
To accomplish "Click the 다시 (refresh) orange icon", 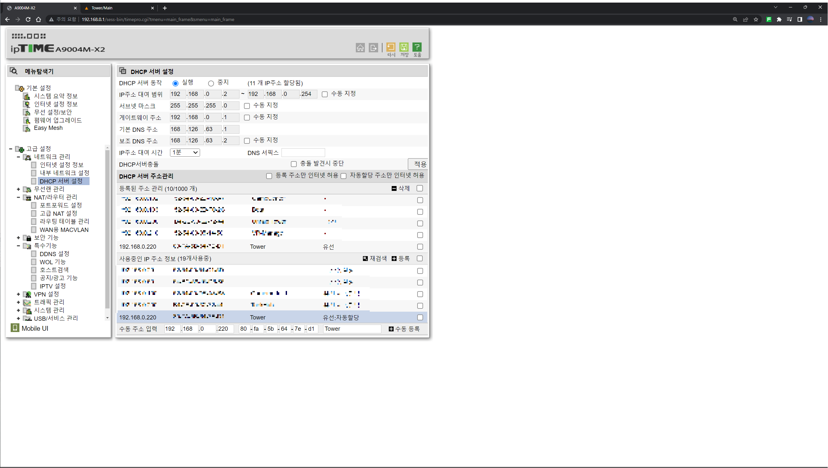I will (391, 47).
